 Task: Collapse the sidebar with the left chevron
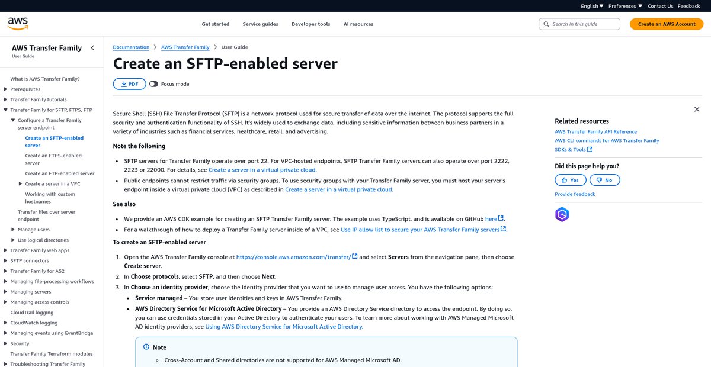pyautogui.click(x=92, y=48)
